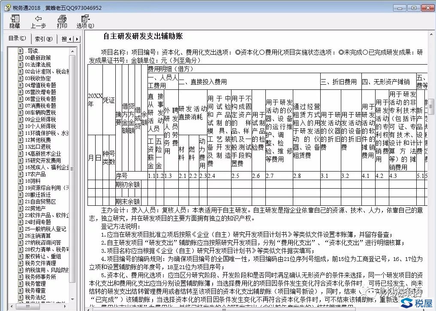
Task: Click the document icon beside 税务管理
Action: 21,284
